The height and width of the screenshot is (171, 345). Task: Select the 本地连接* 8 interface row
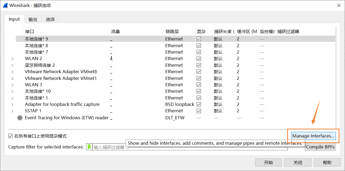click(x=175, y=46)
